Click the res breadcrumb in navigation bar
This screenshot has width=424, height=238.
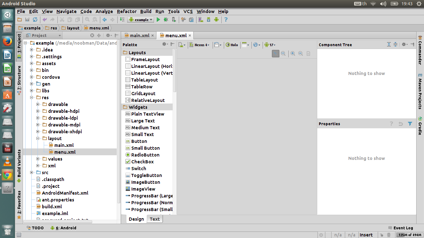click(x=51, y=28)
